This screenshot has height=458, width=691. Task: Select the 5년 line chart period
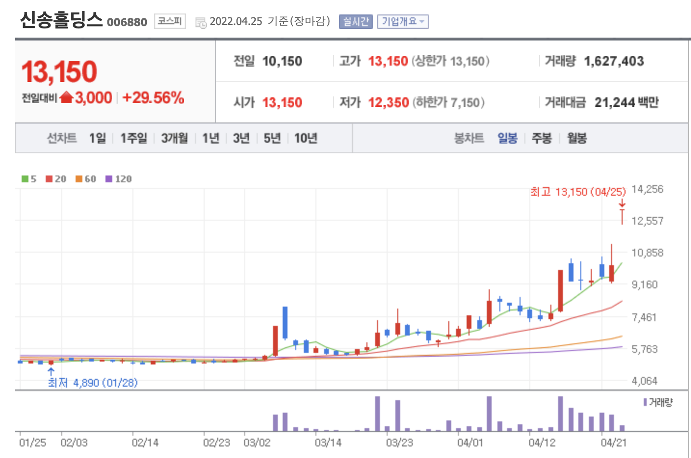tap(272, 138)
